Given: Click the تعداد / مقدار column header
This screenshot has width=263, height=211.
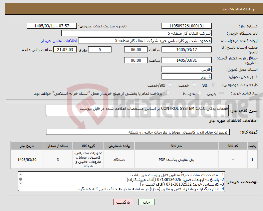Looking at the screenshot, I should tap(58, 146).
